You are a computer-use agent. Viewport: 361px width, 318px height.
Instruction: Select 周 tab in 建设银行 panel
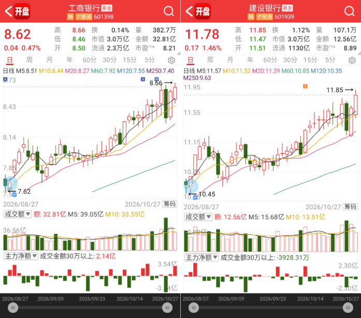point(210,60)
